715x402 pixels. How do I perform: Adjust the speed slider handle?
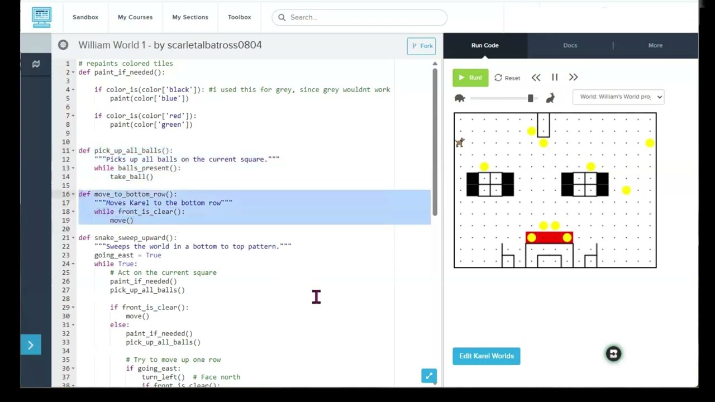click(530, 98)
